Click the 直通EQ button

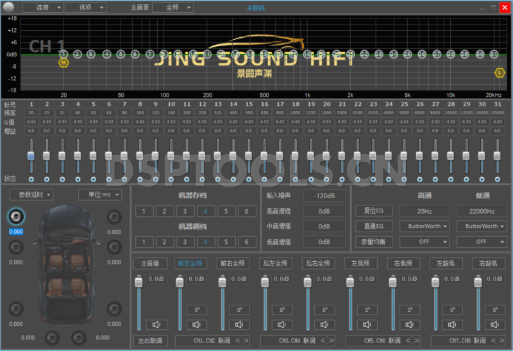pyautogui.click(x=374, y=227)
